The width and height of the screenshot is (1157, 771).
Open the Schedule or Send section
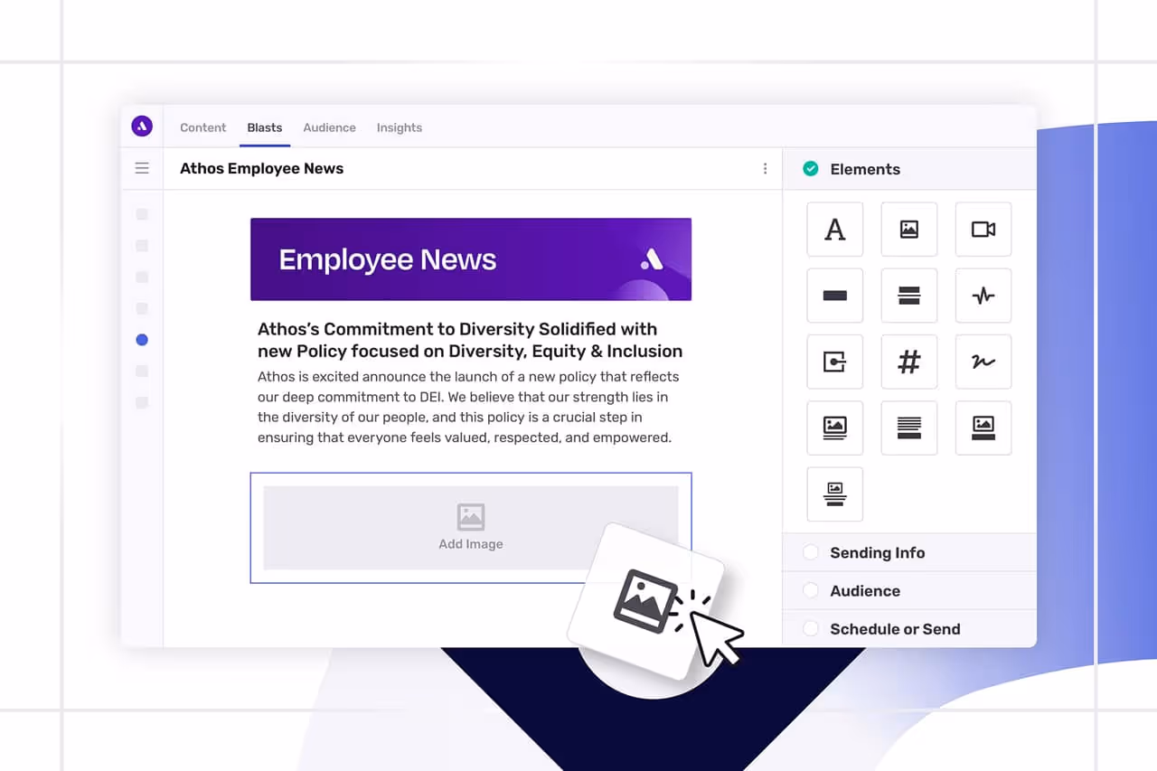point(895,629)
